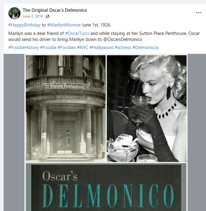Open the photo of woman drinking champagne

coord(147,108)
